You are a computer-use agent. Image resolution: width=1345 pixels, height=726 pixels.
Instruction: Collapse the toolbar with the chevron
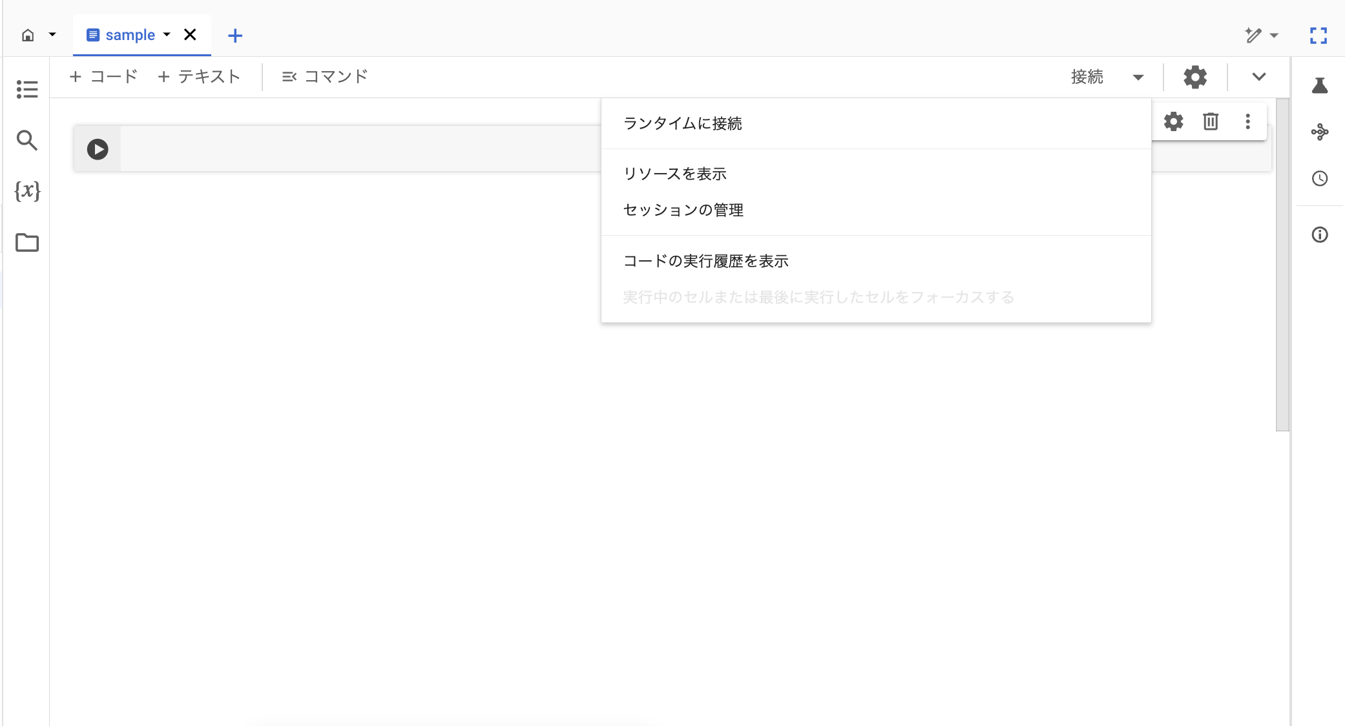[1258, 77]
